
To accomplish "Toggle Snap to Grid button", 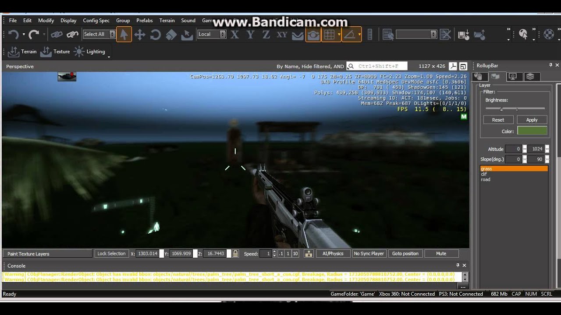I will [329, 34].
